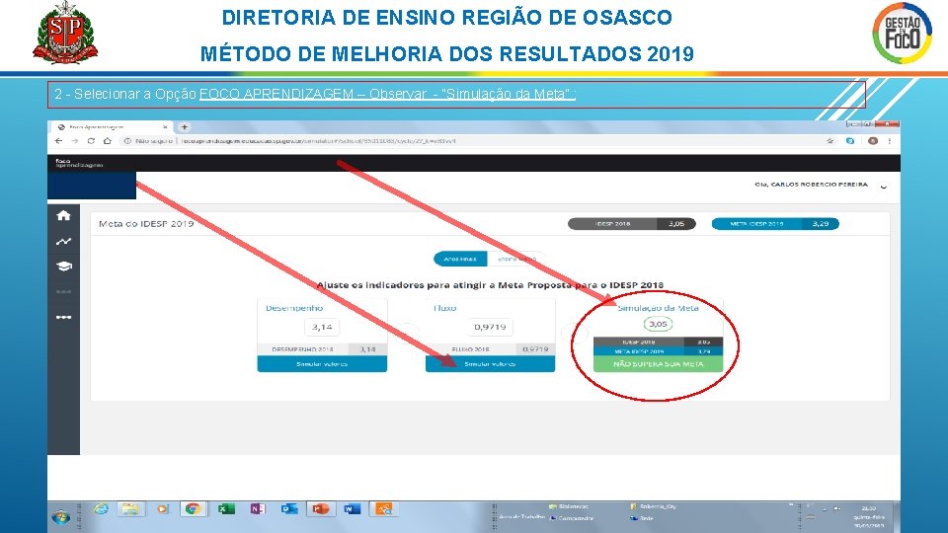Open File Explorer from the taskbar
The height and width of the screenshot is (533, 948).
point(130,509)
